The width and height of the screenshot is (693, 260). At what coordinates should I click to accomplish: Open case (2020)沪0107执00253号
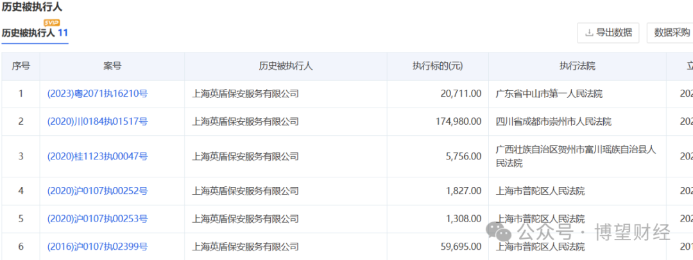tap(98, 218)
